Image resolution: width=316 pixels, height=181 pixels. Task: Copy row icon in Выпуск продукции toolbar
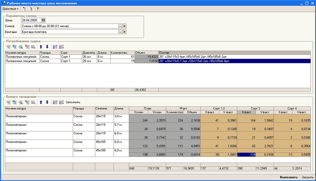[x=14, y=102]
